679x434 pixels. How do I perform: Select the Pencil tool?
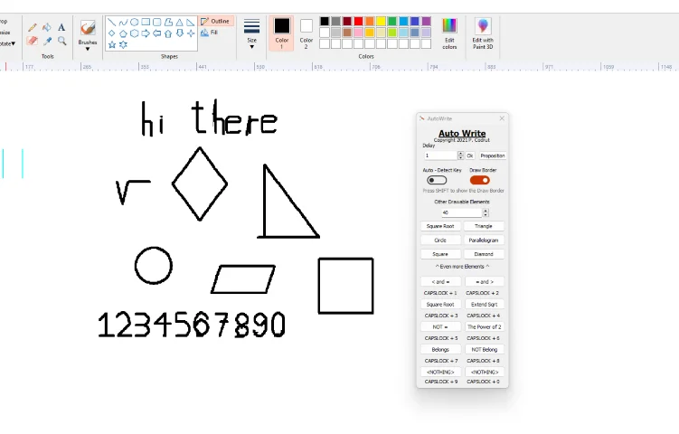(x=32, y=28)
